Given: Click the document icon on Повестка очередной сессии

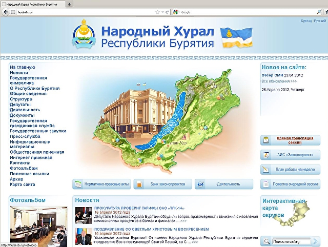Looking at the screenshot, I should pos(266,184).
